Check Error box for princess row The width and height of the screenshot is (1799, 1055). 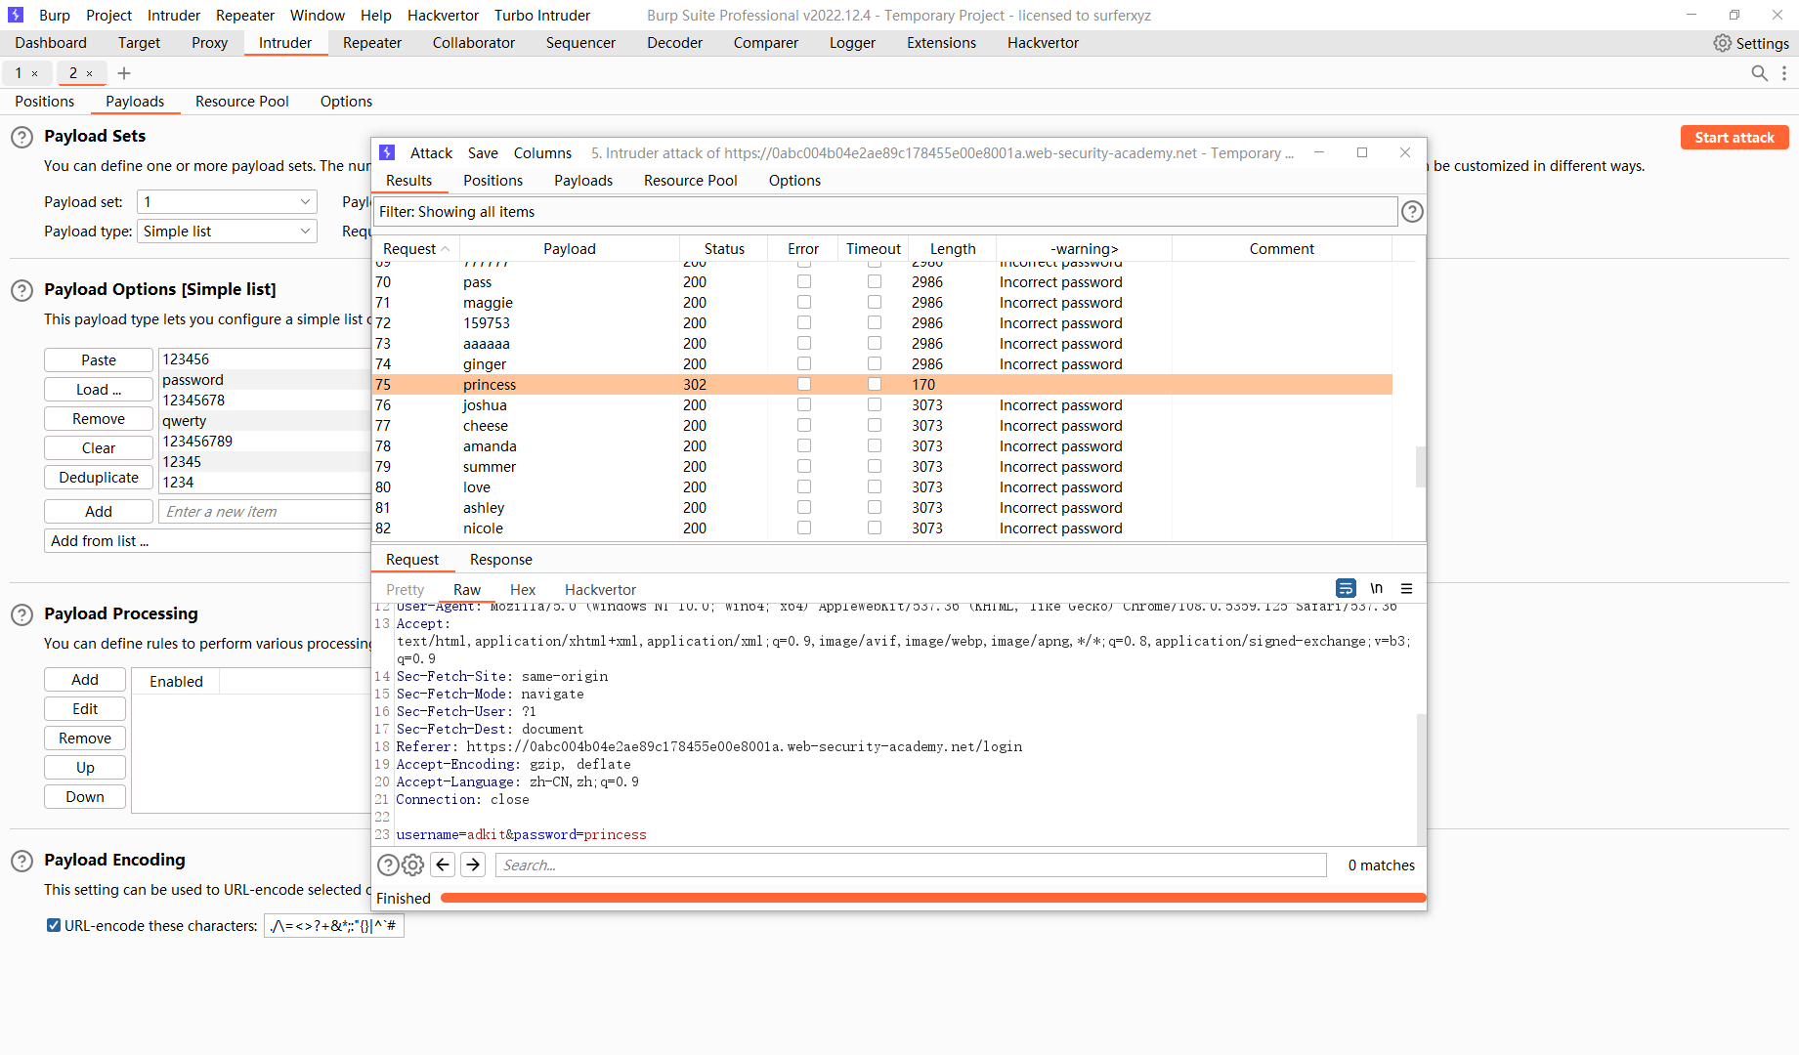click(x=804, y=384)
